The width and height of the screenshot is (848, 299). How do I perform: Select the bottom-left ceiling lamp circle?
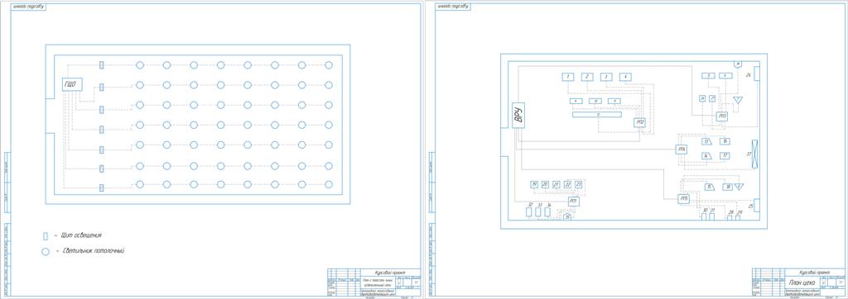(x=139, y=184)
